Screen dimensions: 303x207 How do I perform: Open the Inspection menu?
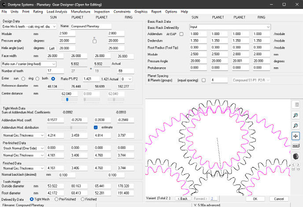point(102,11)
